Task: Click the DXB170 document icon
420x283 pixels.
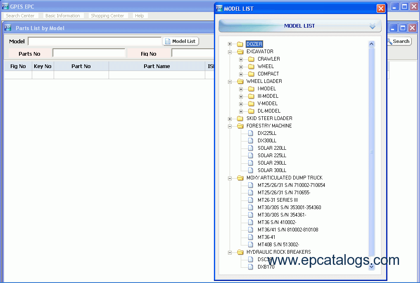Action: point(251,267)
